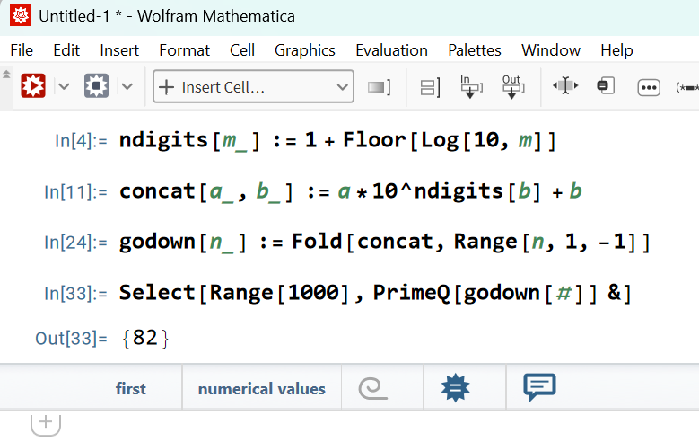Open the Cell menu

point(242,50)
